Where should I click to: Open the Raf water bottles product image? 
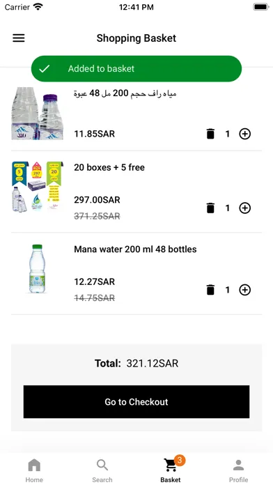(x=38, y=113)
